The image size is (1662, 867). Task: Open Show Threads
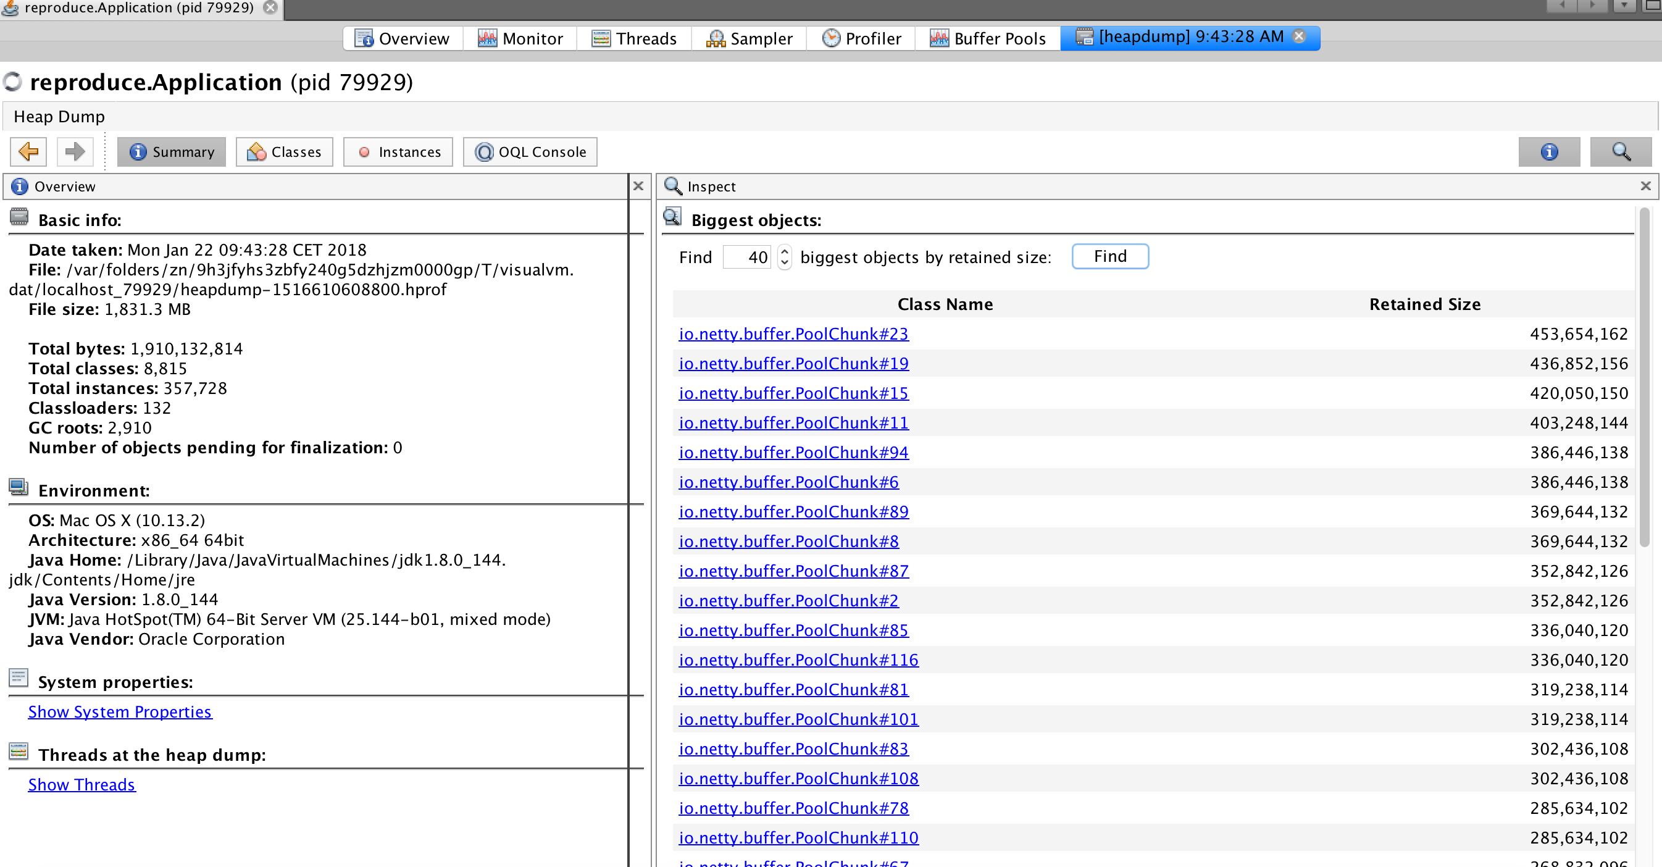[x=81, y=784]
